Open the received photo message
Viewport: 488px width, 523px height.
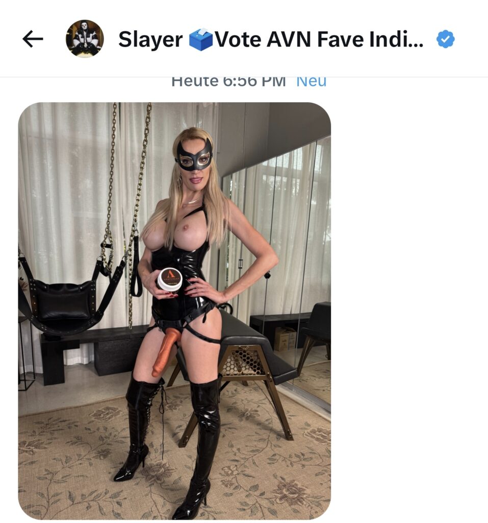pyautogui.click(x=174, y=311)
